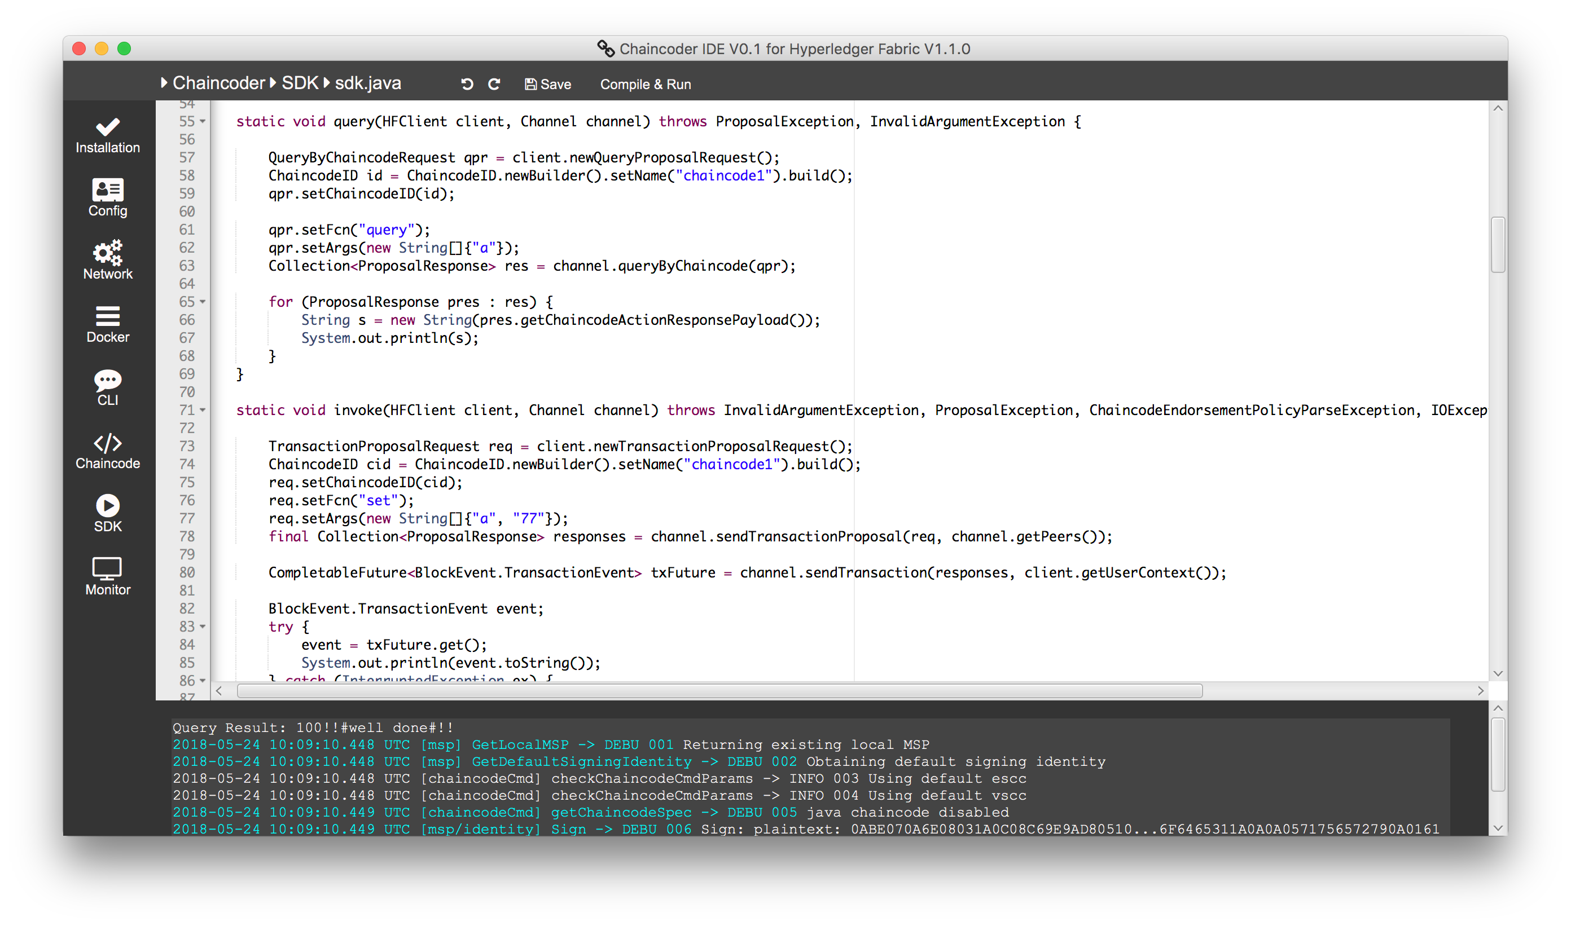Viewport: 1571px width, 926px height.
Task: Click the Chaincoder breadcrumb item
Action: (218, 83)
